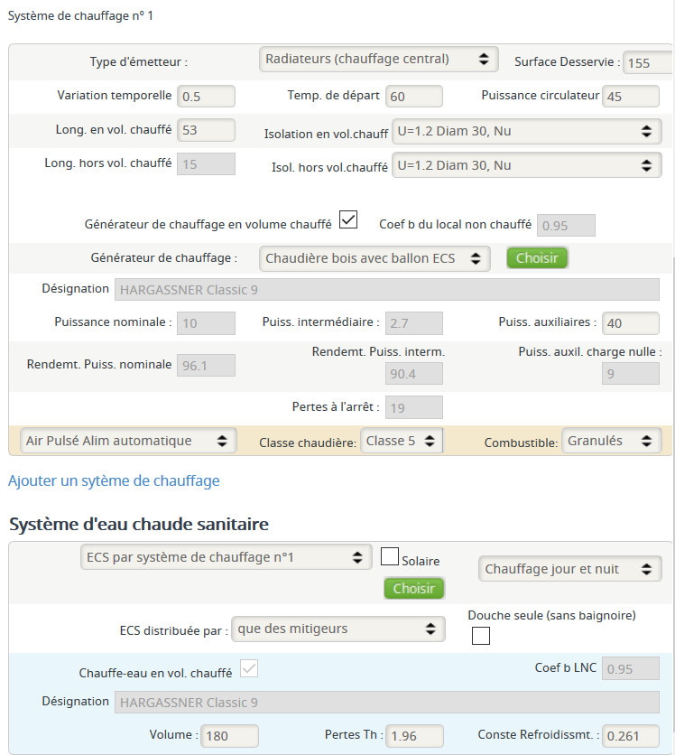Open Chauffage jour et nuit dropdown
The width and height of the screenshot is (675, 755).
570,569
